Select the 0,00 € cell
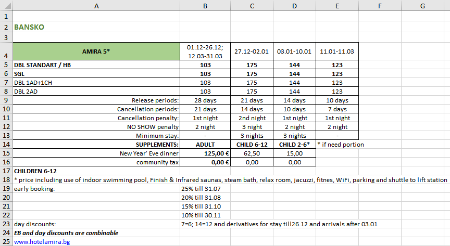This screenshot has width=450, height=246. point(205,162)
